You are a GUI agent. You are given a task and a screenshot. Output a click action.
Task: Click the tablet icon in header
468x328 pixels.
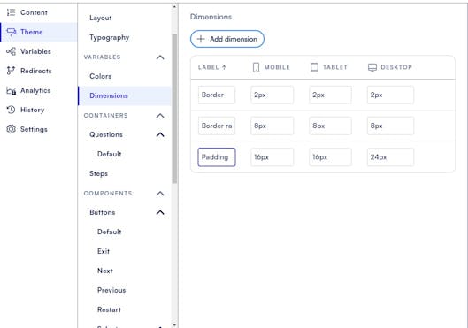(x=314, y=67)
